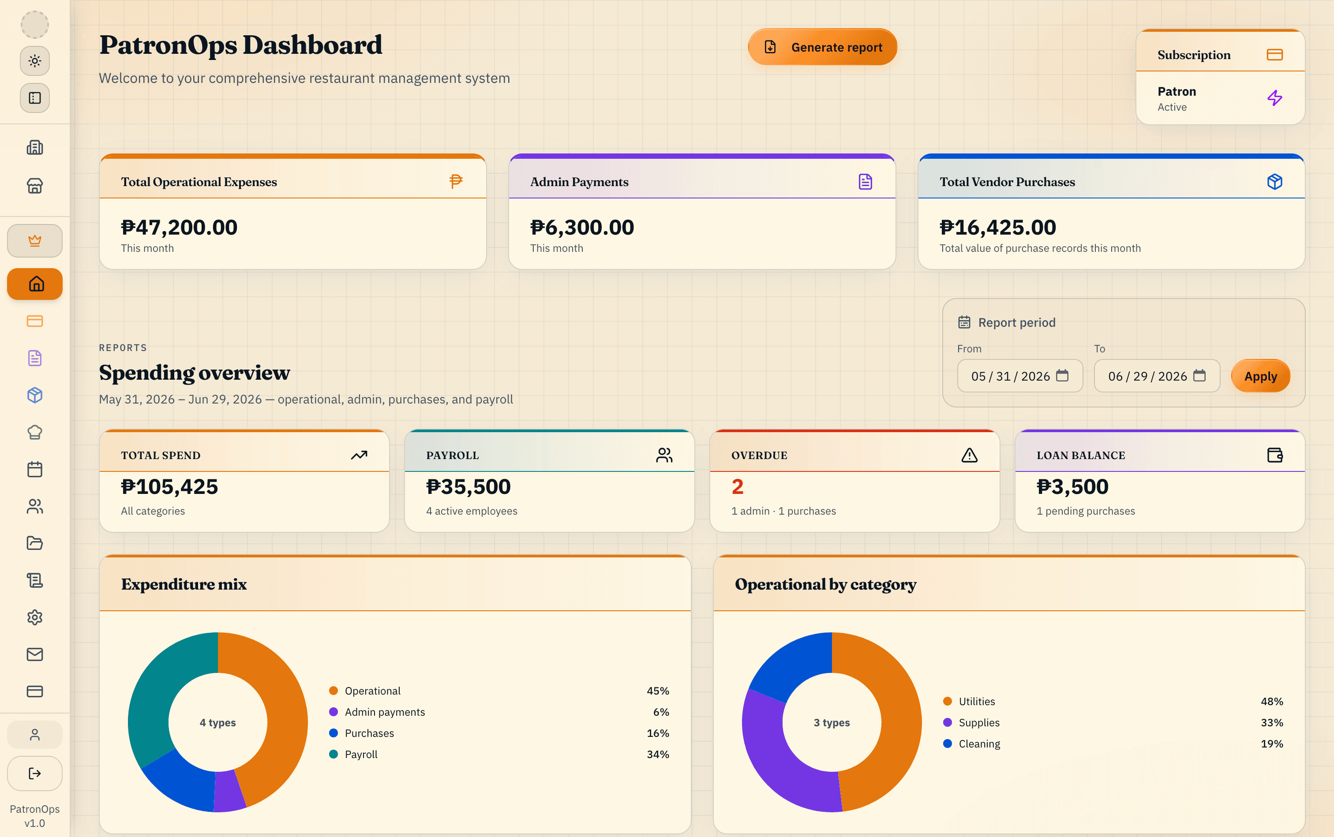Click the peso icon on Total Operational Expenses

click(x=456, y=182)
